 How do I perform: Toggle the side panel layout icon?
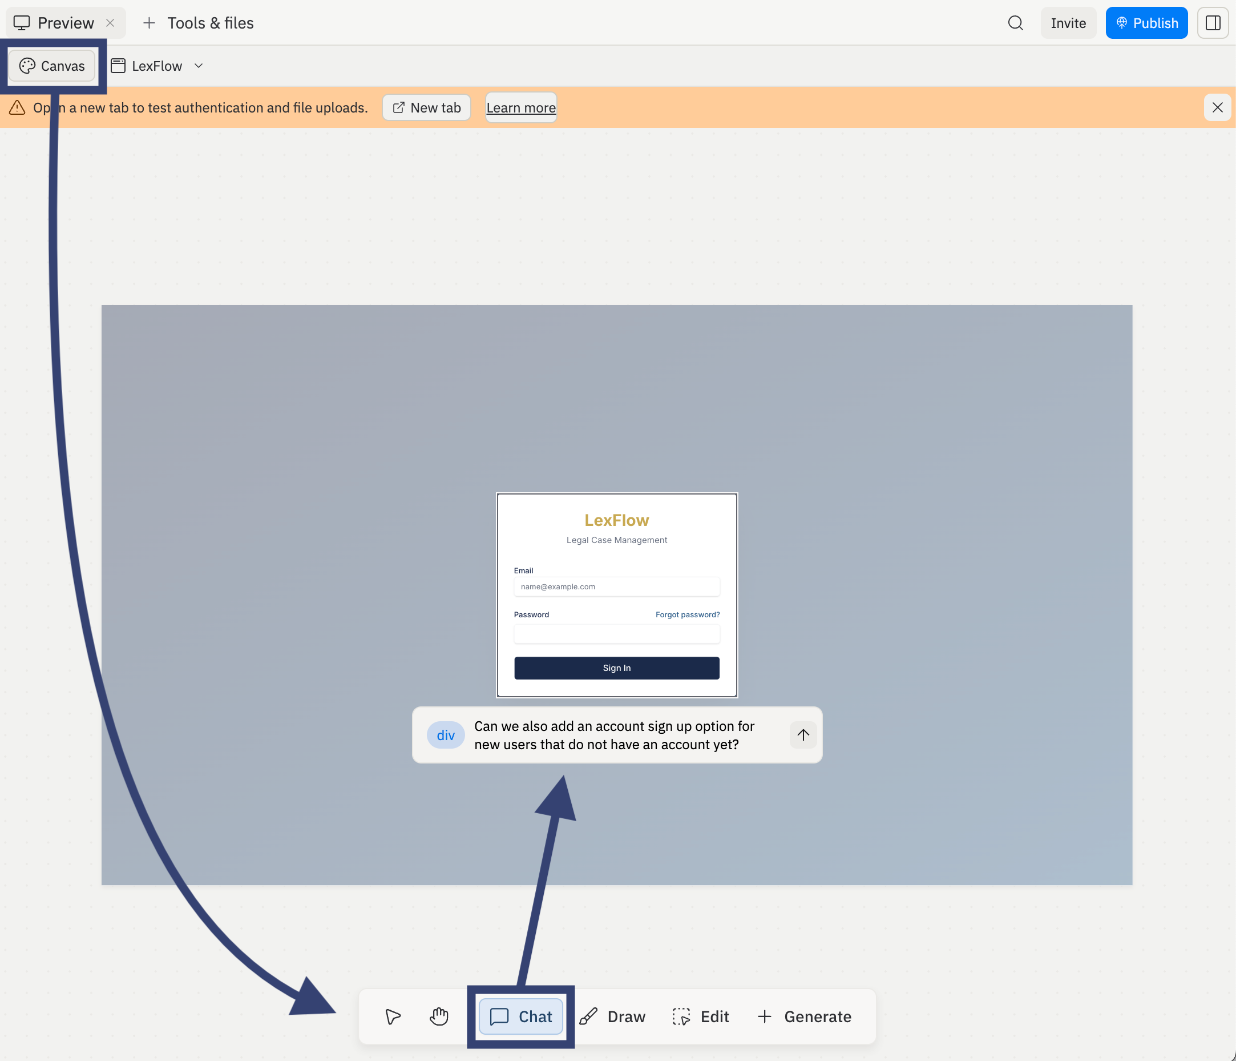[x=1213, y=23]
